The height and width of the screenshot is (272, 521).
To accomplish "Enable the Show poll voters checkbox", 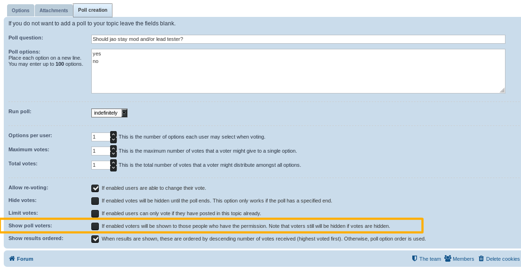I will [95, 226].
